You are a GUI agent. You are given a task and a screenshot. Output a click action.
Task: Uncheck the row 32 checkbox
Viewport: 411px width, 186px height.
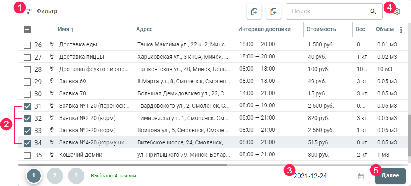[x=27, y=119]
